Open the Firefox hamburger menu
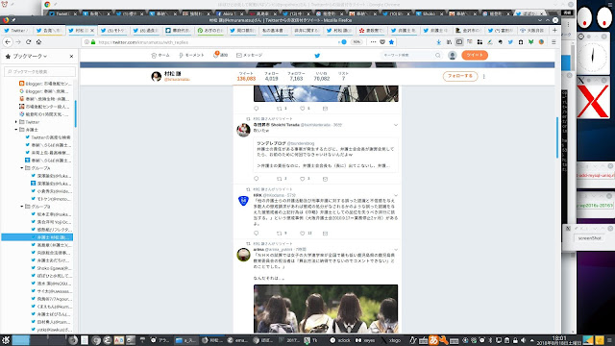 pos(553,42)
